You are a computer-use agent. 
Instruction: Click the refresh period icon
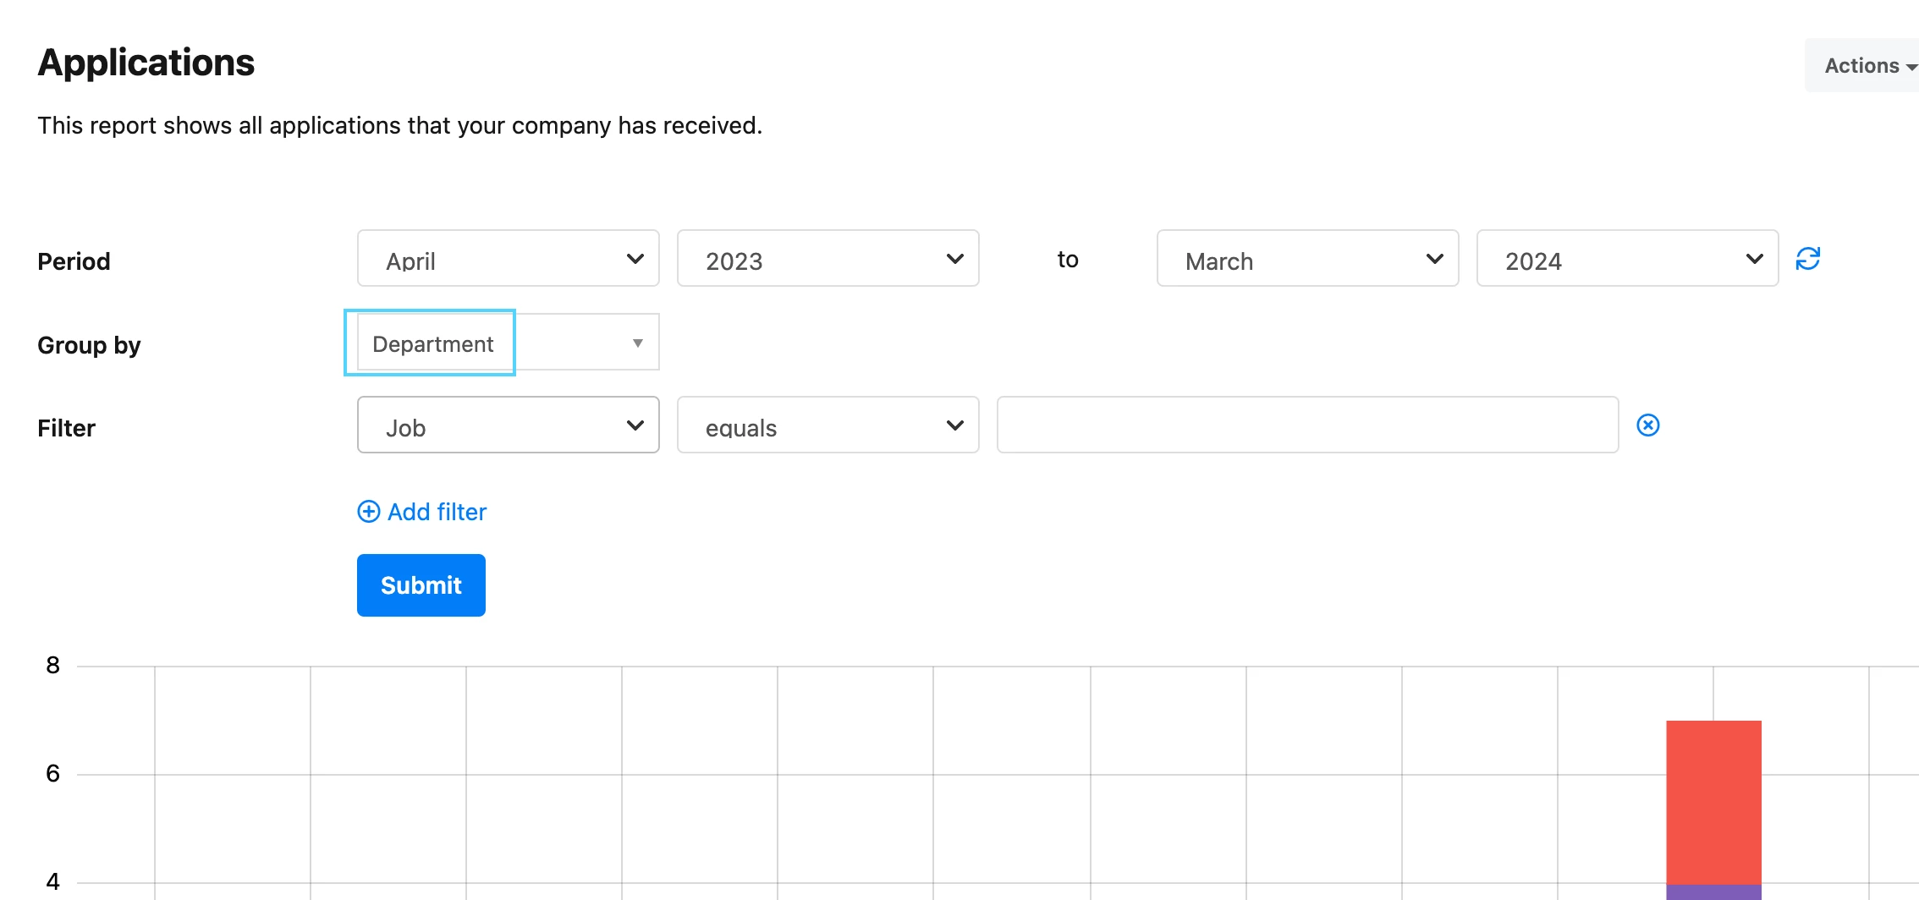[1807, 258]
